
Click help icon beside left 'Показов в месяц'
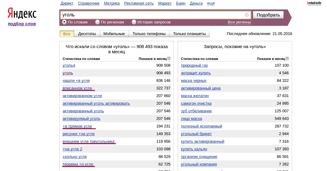[x=169, y=59]
